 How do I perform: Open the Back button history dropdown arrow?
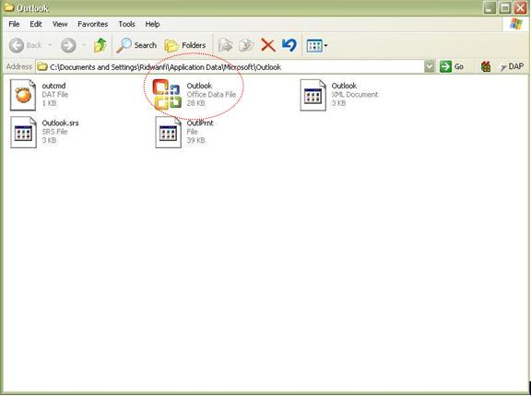point(50,45)
